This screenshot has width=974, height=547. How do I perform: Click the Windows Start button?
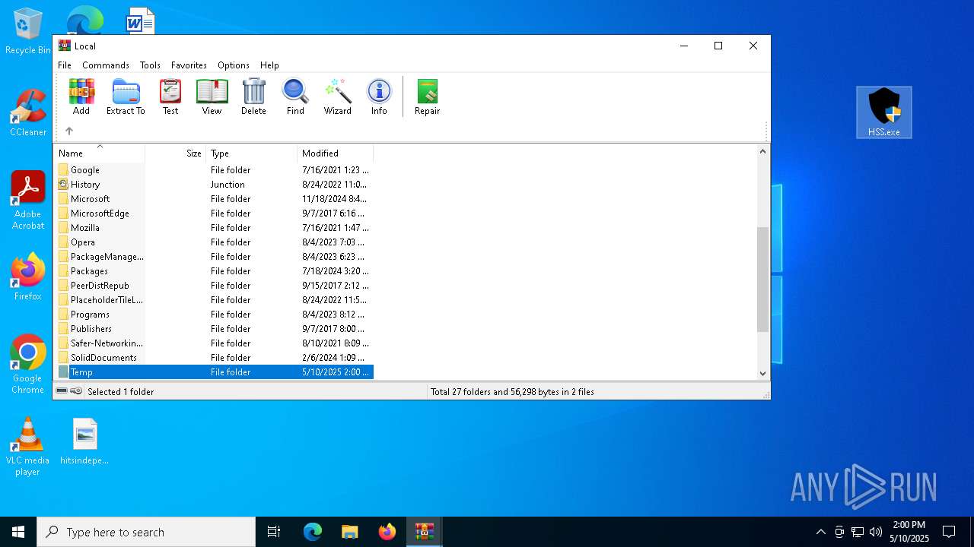18,532
